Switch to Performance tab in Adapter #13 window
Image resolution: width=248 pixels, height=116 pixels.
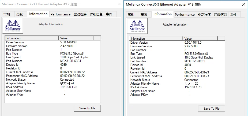click(185, 15)
